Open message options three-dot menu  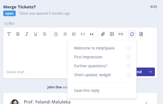146,103
